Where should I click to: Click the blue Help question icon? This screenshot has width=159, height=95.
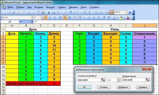click(x=130, y=12)
